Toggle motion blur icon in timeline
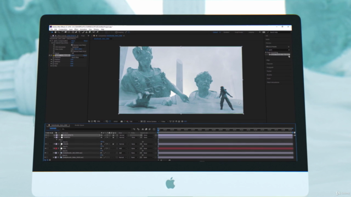 (x=150, y=129)
